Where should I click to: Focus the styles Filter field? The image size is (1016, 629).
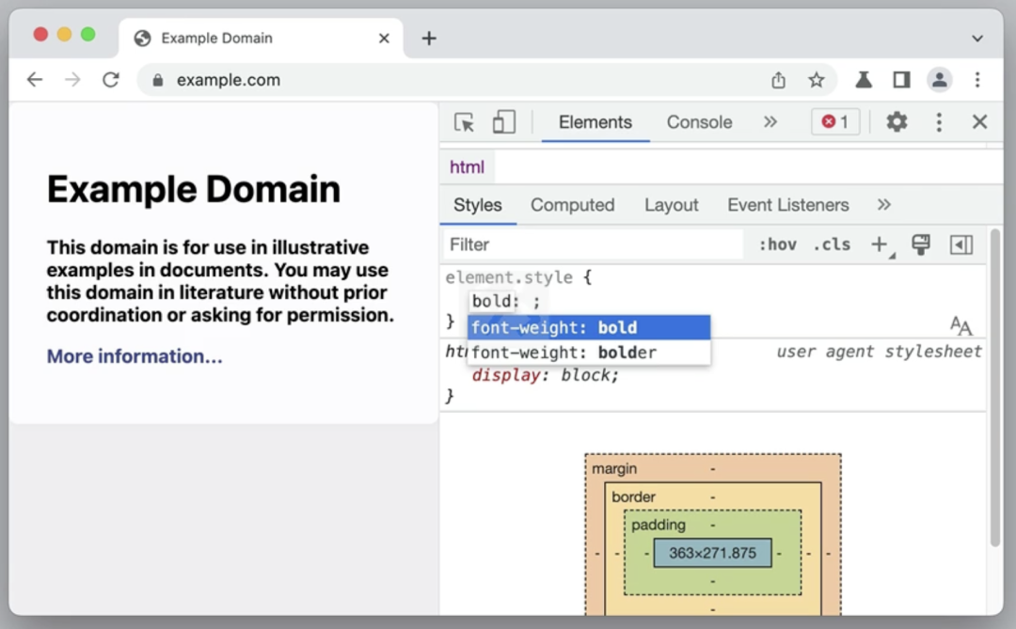coord(593,244)
